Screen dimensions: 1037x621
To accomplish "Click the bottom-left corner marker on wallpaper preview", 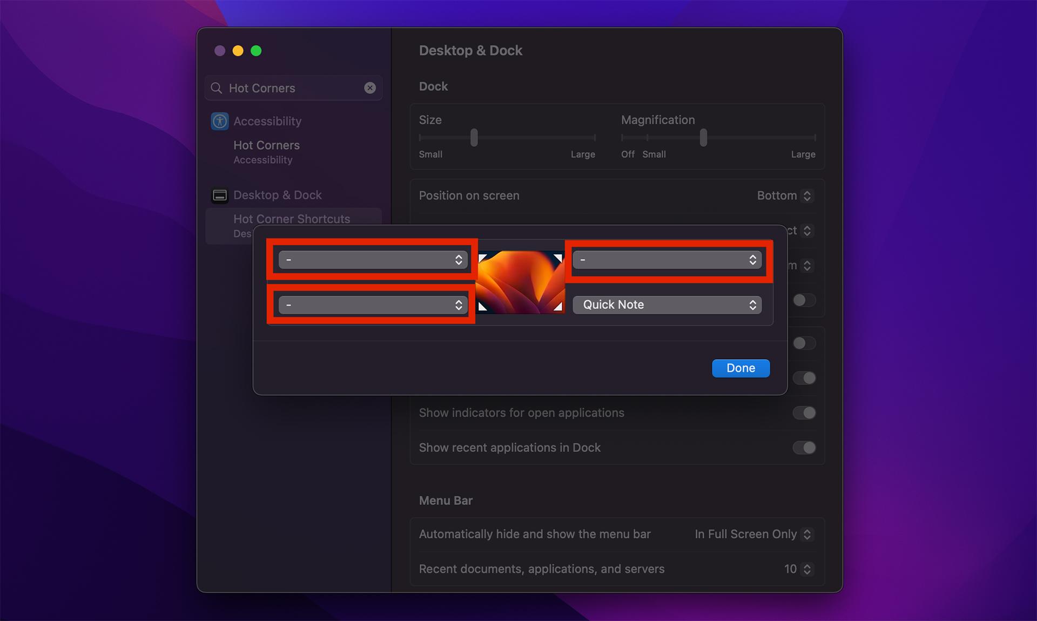I will (483, 307).
